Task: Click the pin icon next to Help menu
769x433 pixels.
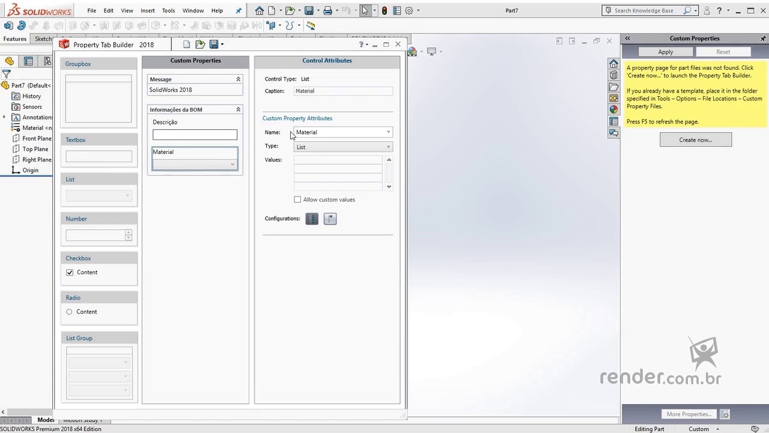Action: 239,10
